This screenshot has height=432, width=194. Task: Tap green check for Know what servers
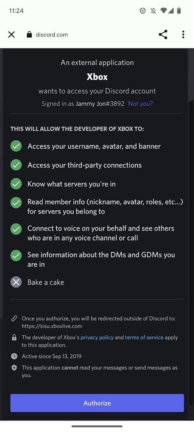[16, 184]
